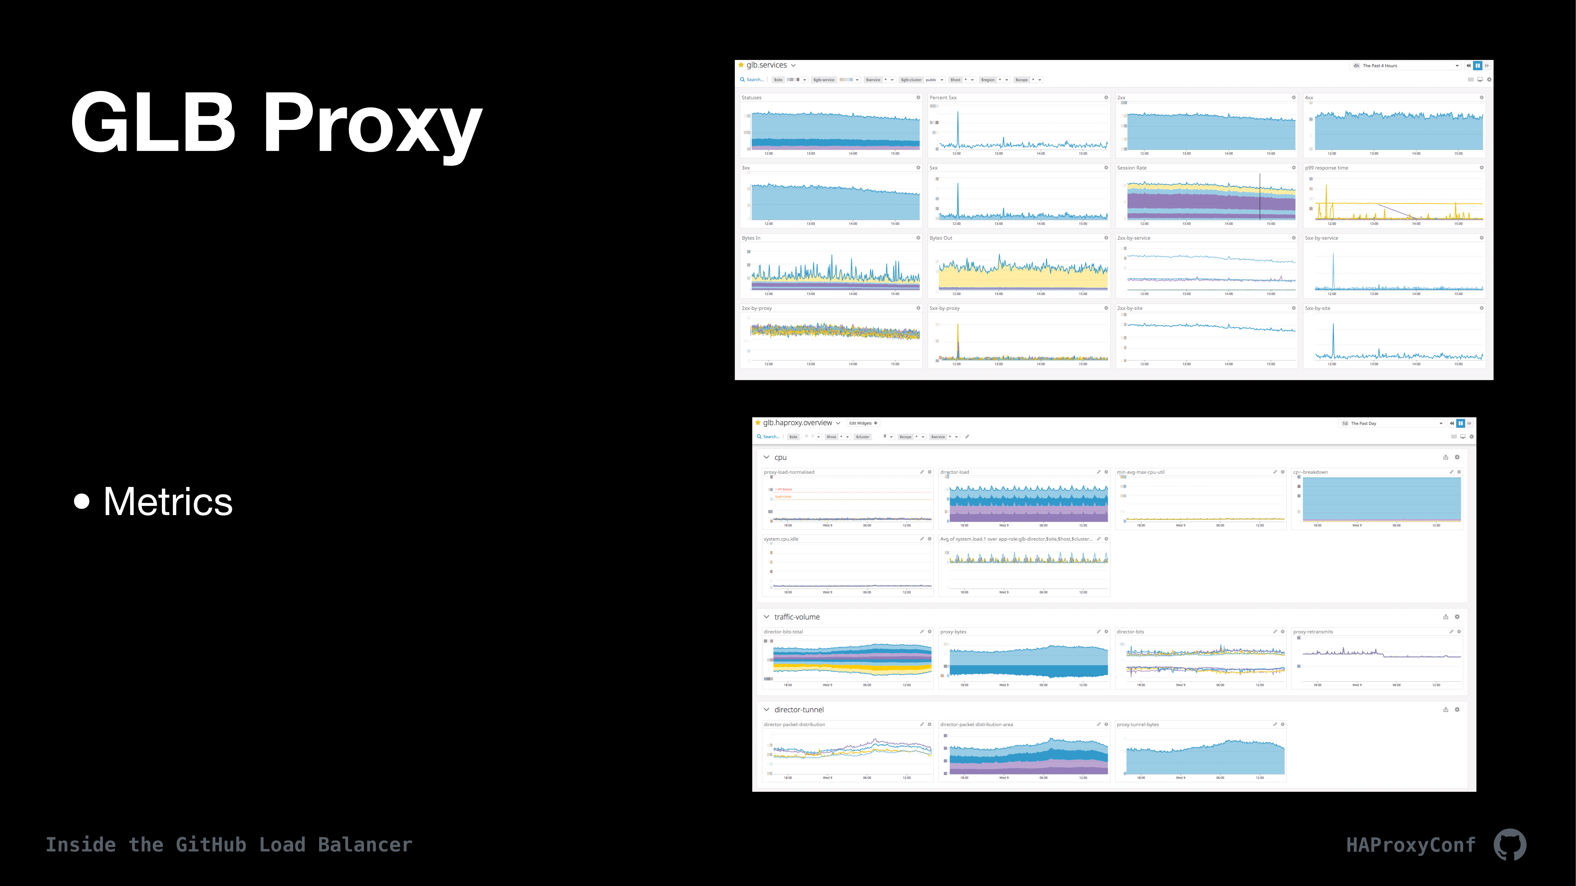Click the GitHub Octocat logo
The image size is (1576, 886).
(x=1510, y=845)
